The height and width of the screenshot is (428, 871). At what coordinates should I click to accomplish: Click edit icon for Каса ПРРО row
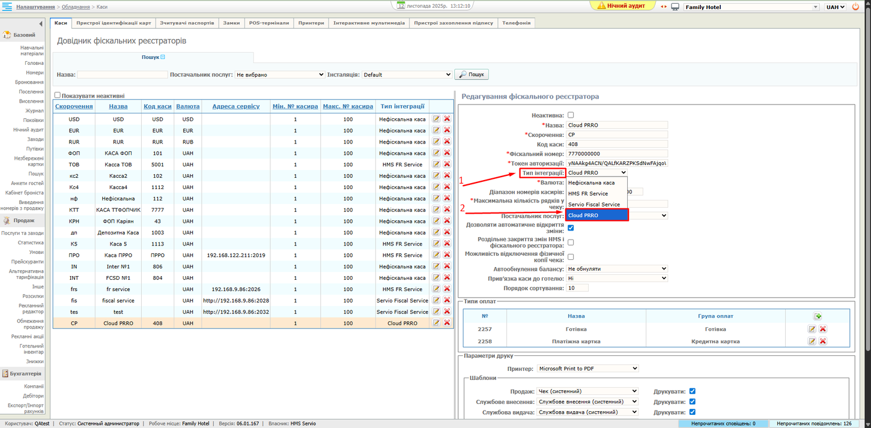[x=437, y=255]
